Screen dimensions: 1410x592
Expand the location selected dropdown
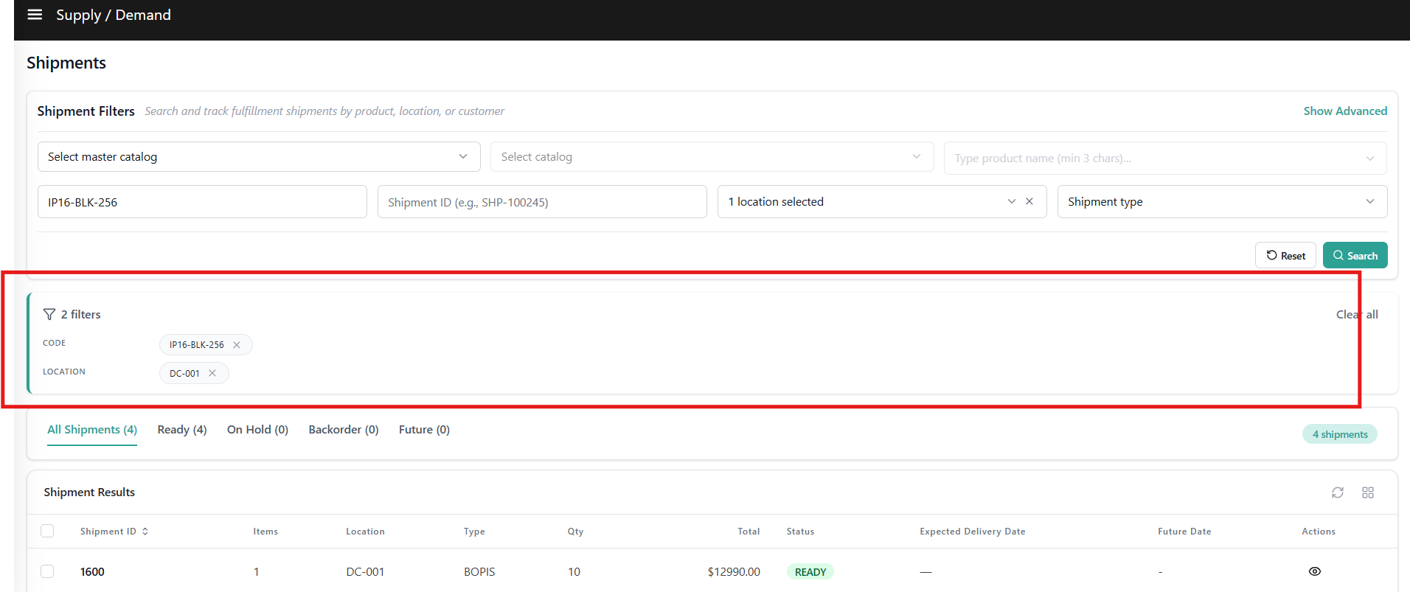pyautogui.click(x=1012, y=201)
